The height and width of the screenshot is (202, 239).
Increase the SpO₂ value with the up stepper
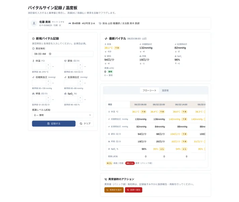point(80,98)
